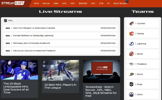Image resolution: width=162 pixels, height=100 pixels.
Task: Click the Oilers team logo
Action: [x=131, y=95]
